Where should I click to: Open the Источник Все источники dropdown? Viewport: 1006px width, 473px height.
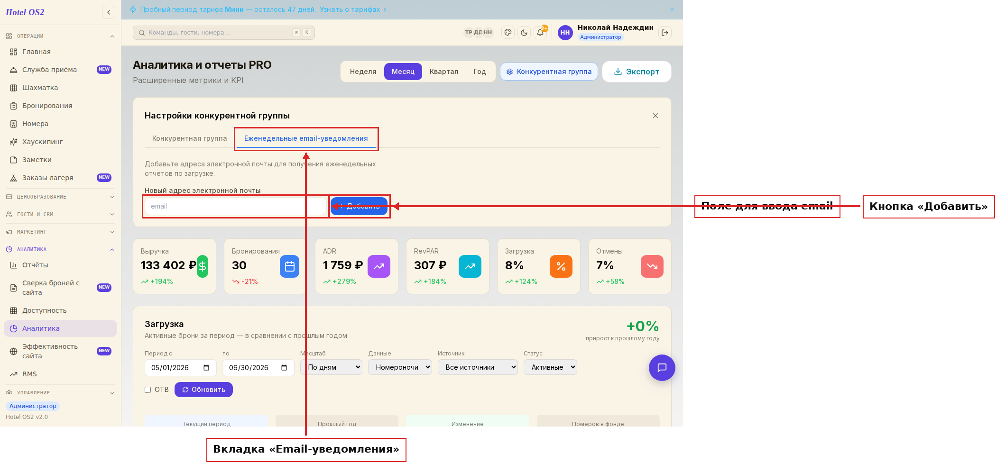(x=478, y=367)
